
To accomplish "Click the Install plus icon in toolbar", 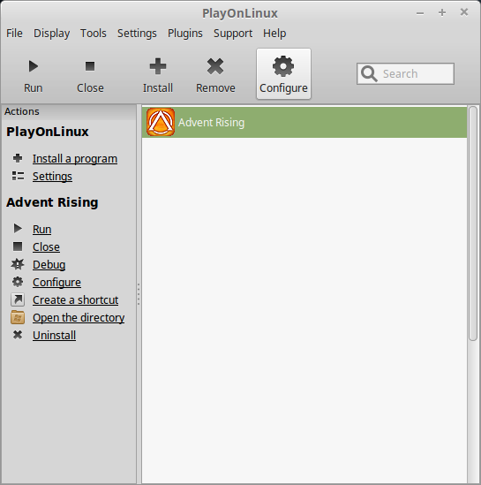I will tap(158, 66).
